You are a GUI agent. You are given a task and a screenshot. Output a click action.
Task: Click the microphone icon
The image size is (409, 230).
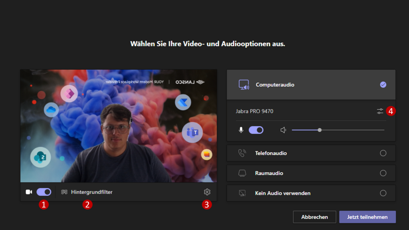pyautogui.click(x=241, y=130)
